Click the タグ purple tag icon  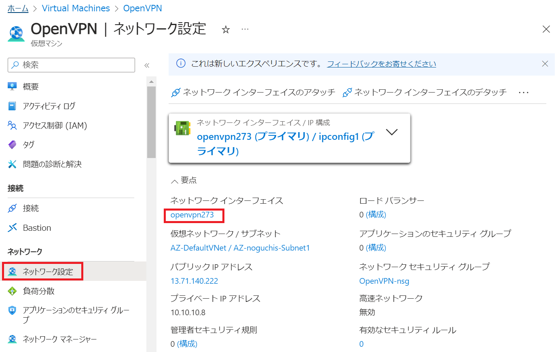pyautogui.click(x=13, y=145)
